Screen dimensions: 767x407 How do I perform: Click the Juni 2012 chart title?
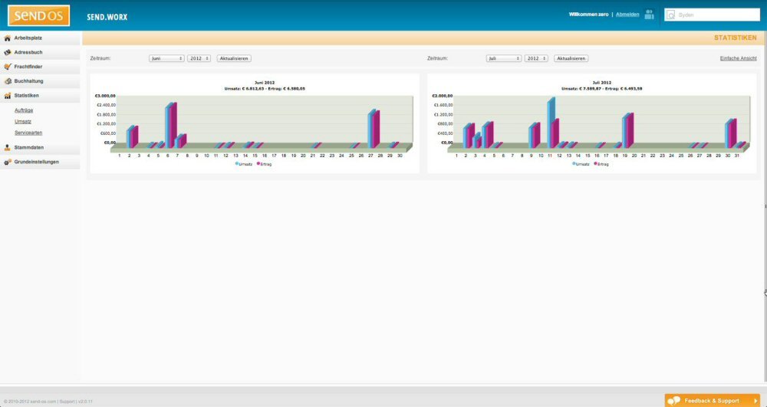[x=265, y=83]
